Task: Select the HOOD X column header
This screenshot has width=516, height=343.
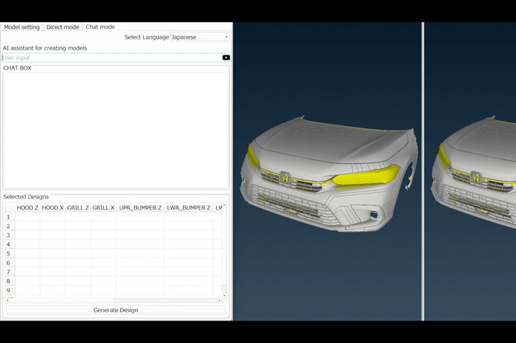Action: point(53,208)
